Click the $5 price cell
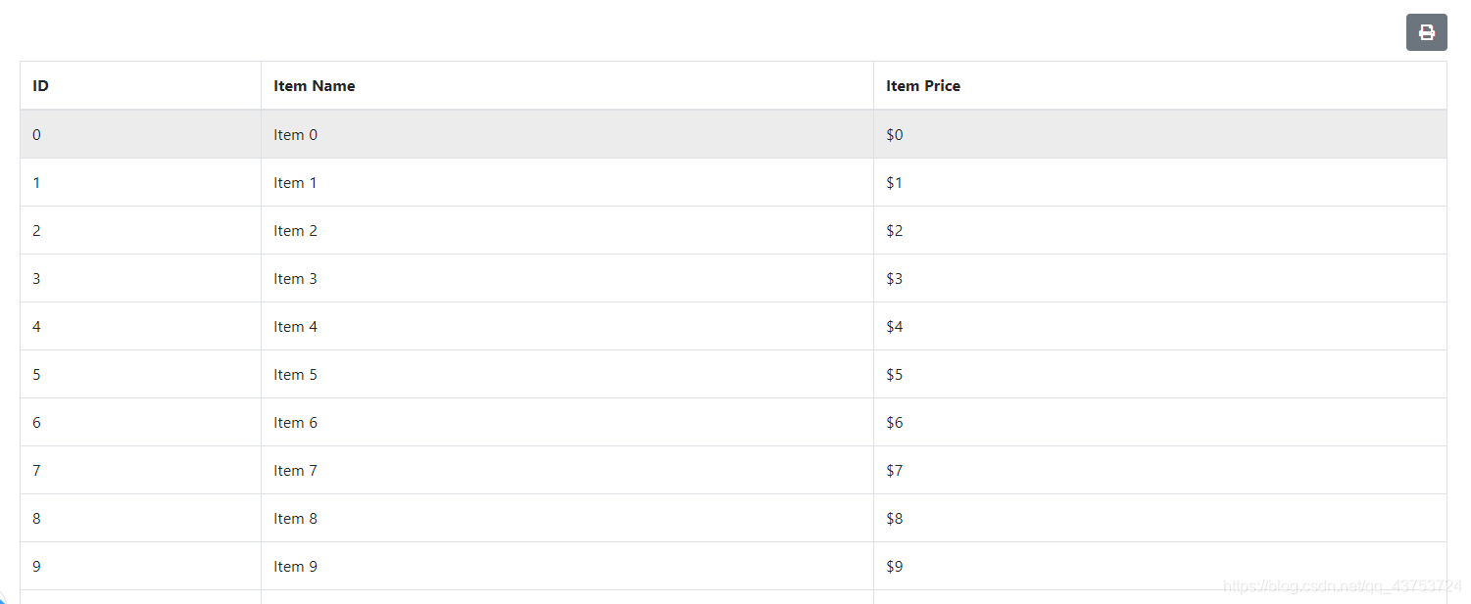Viewport: 1471px width, 604px height. pos(1160,375)
